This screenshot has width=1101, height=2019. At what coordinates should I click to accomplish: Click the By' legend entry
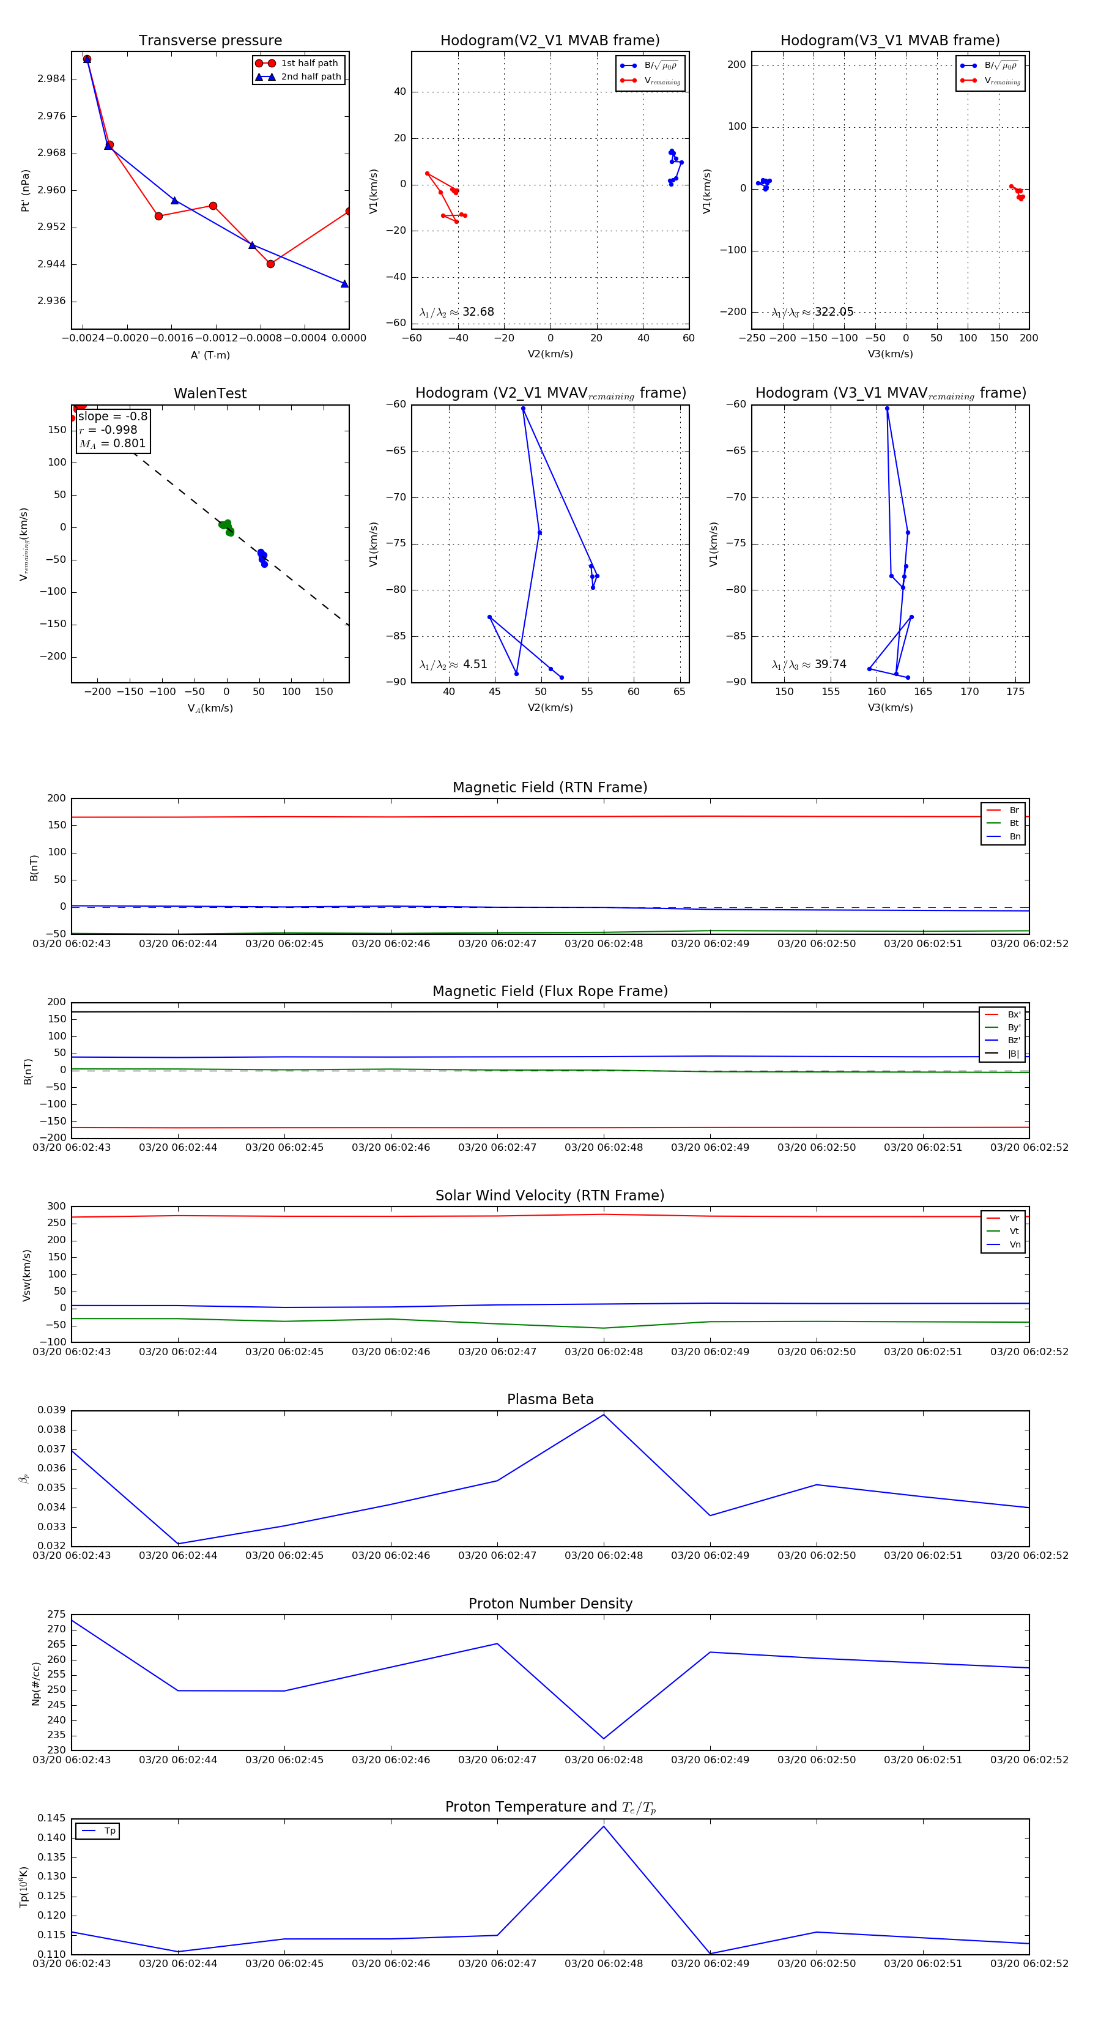[1003, 1027]
